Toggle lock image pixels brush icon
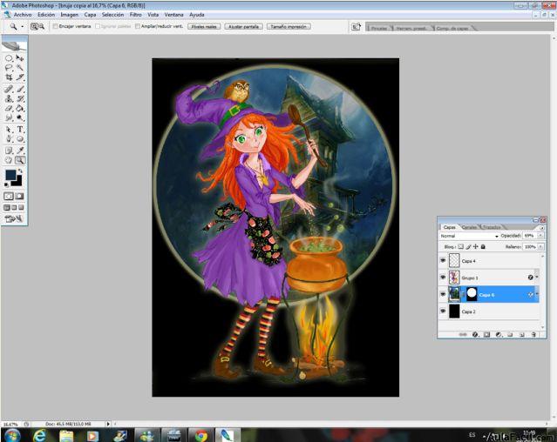This screenshot has width=557, height=442. 468,246
